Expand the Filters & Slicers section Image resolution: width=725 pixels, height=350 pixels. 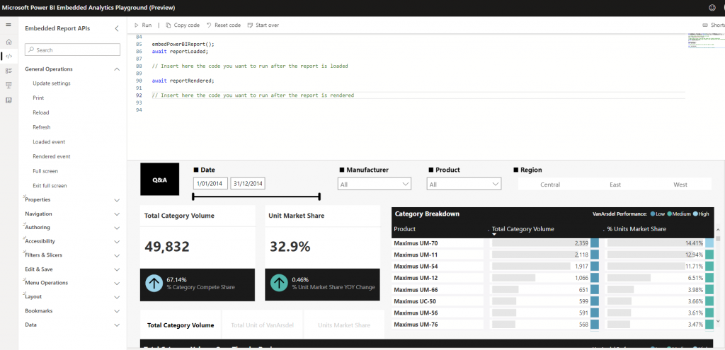(x=117, y=255)
